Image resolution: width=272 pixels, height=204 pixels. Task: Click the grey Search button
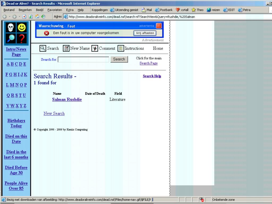tap(119, 59)
